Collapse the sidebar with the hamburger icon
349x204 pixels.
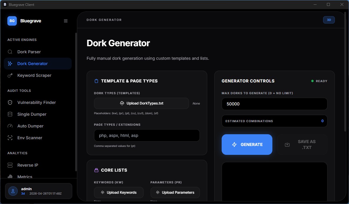pyautogui.click(x=65, y=21)
